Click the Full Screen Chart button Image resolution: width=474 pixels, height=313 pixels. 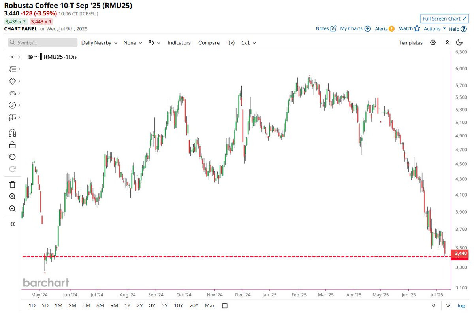(445, 19)
